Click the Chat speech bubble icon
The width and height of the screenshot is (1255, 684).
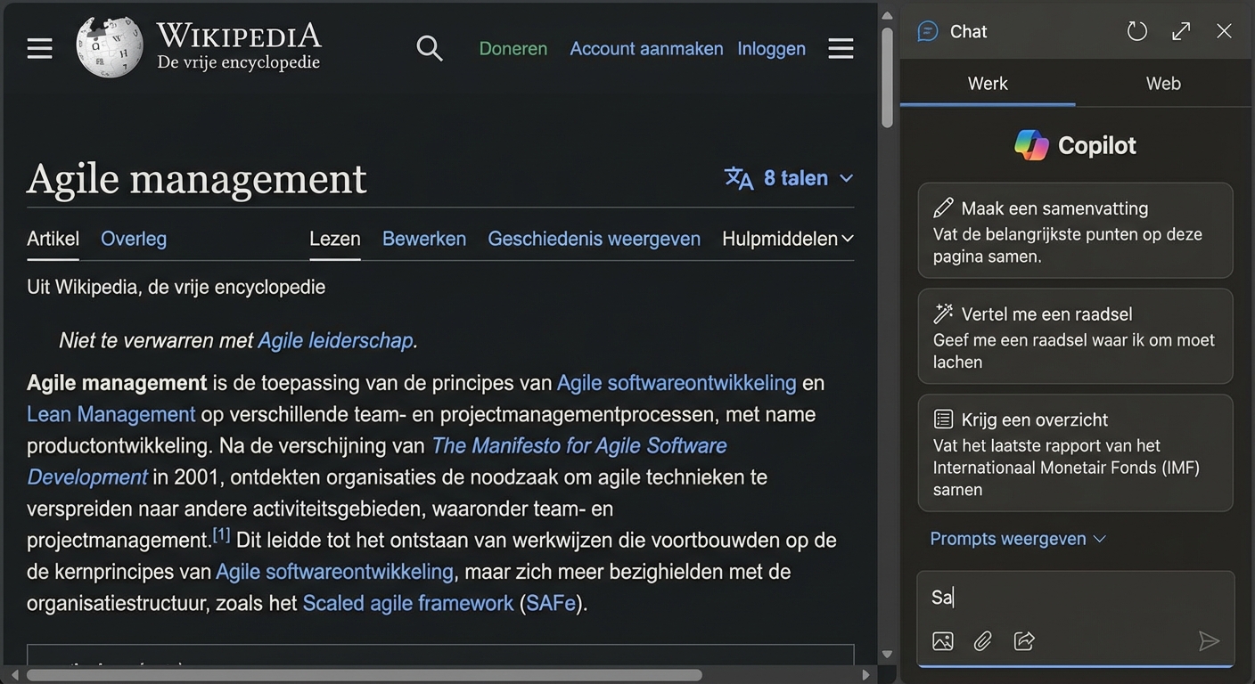[x=927, y=30]
